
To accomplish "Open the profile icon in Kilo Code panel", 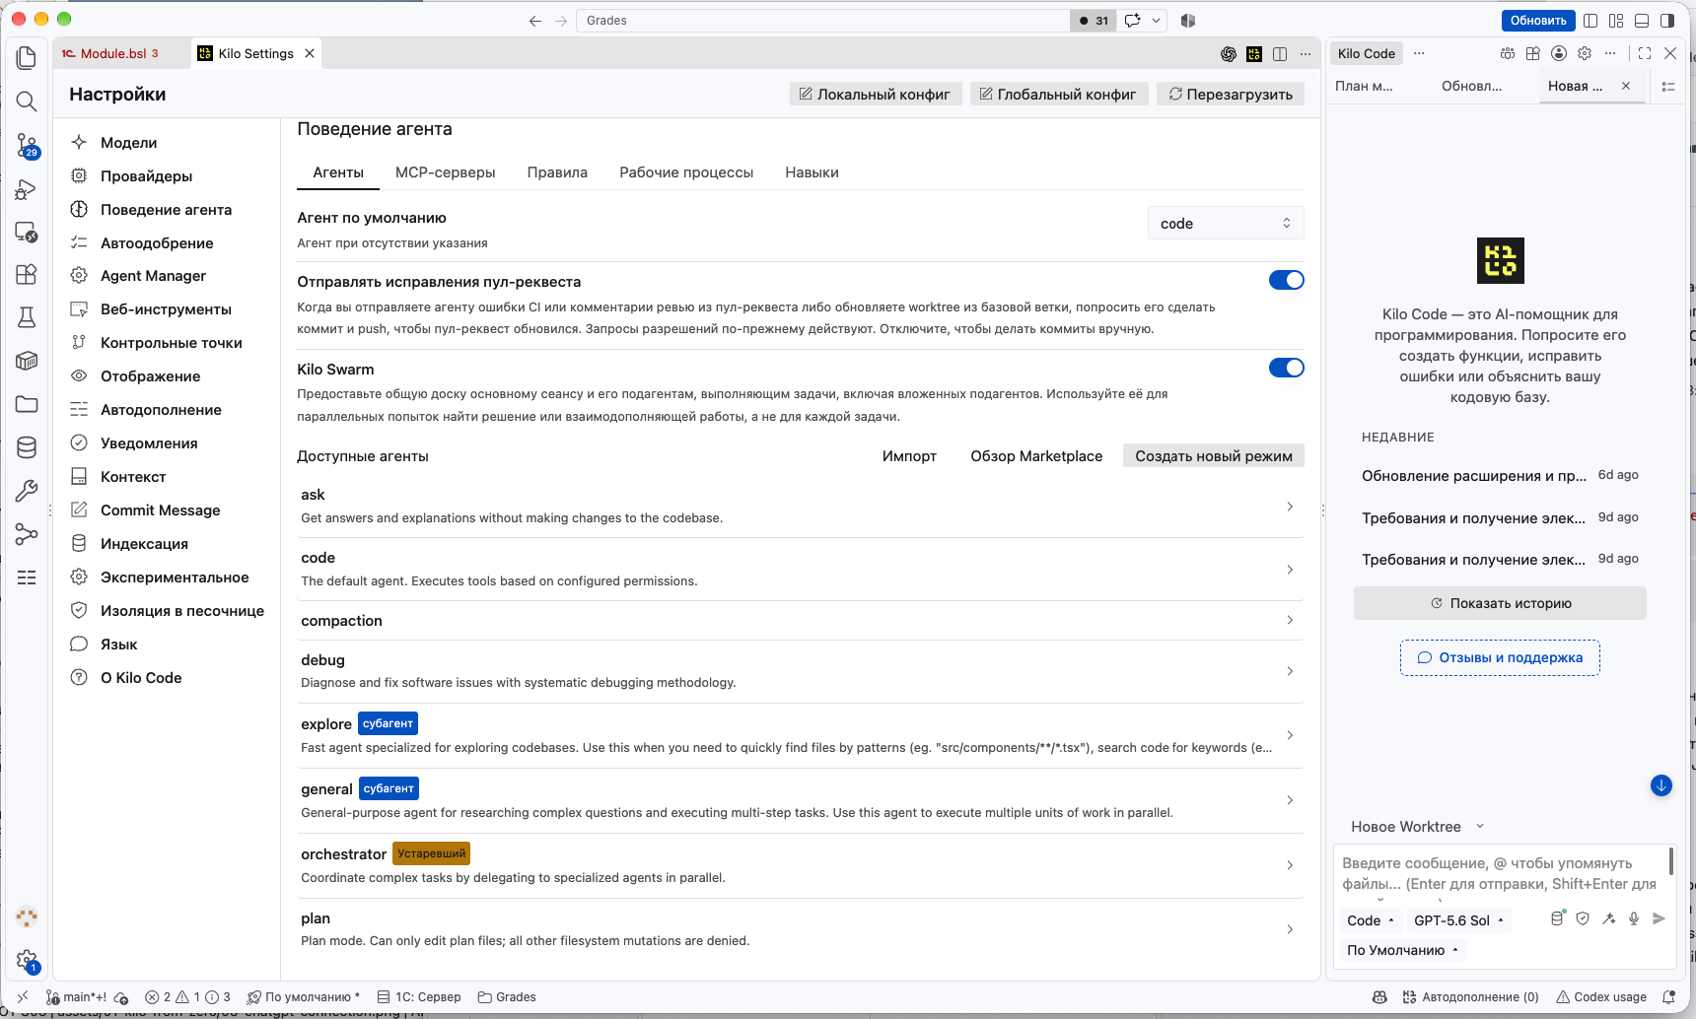I will (x=1559, y=53).
